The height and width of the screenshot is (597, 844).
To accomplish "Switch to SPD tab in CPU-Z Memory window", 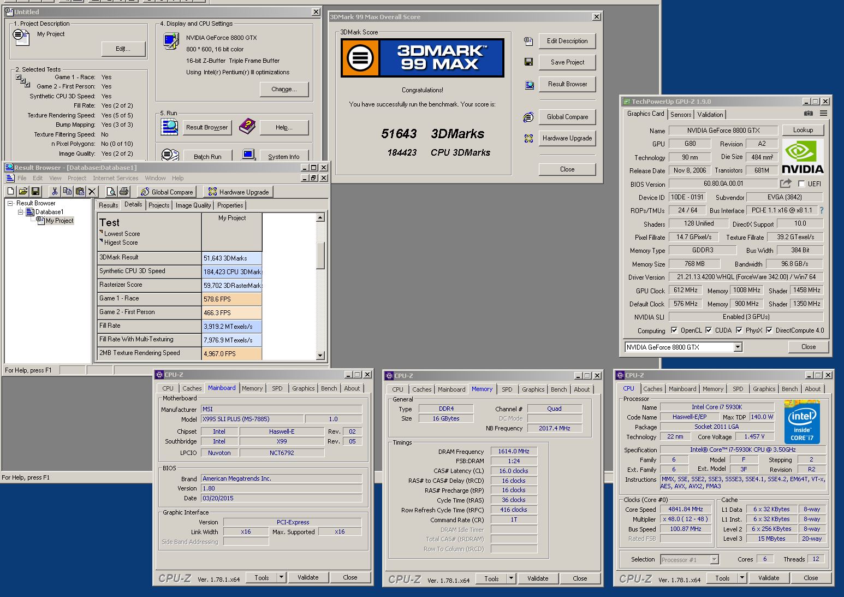I will pyautogui.click(x=507, y=389).
